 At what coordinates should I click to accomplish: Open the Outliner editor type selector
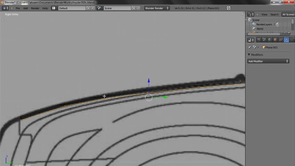click(250, 15)
